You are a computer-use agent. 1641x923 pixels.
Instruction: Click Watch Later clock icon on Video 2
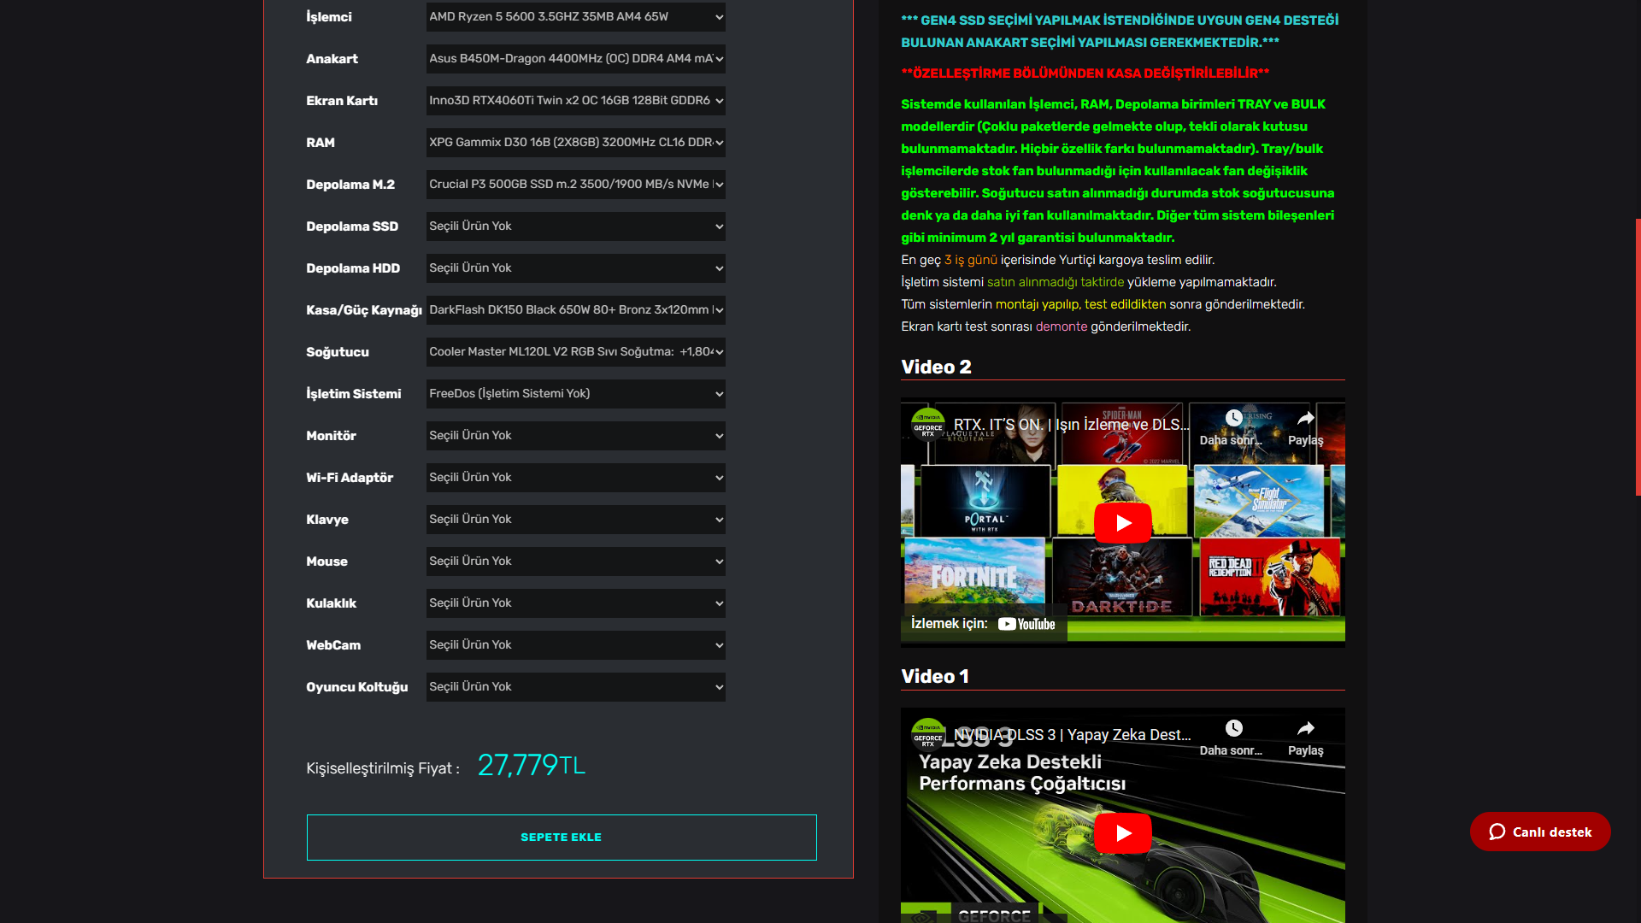coord(1233,418)
